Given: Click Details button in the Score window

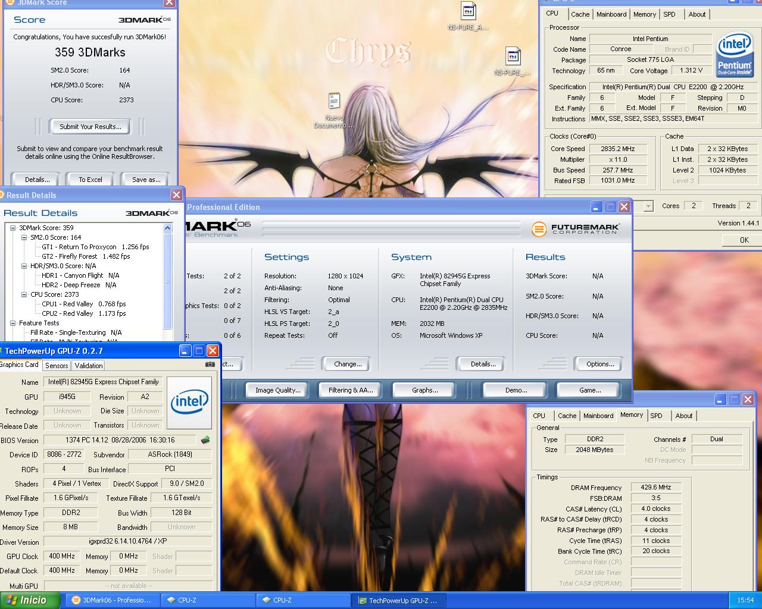Looking at the screenshot, I should [37, 180].
